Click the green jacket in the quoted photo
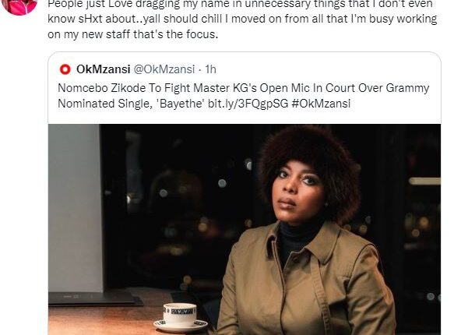This screenshot has width=454, height=335. pos(307,282)
